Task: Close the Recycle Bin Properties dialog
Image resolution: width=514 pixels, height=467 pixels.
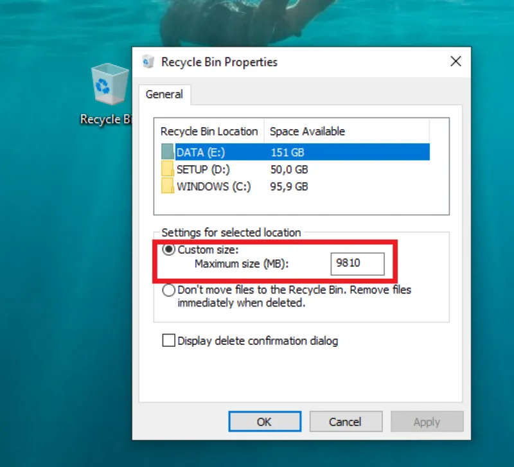Action: (x=456, y=61)
